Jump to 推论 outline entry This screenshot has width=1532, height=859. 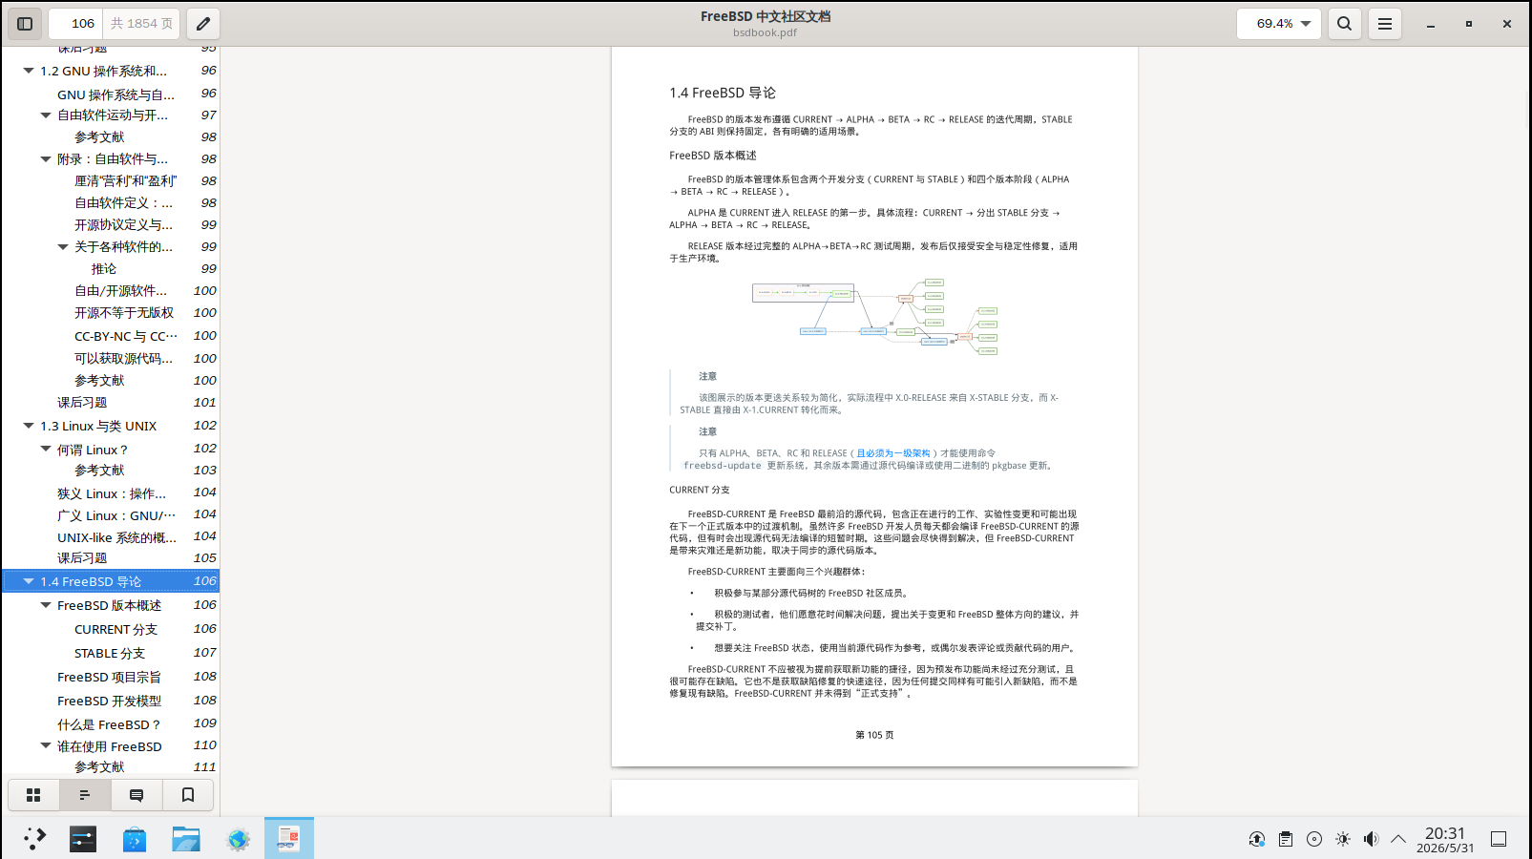pyautogui.click(x=104, y=269)
